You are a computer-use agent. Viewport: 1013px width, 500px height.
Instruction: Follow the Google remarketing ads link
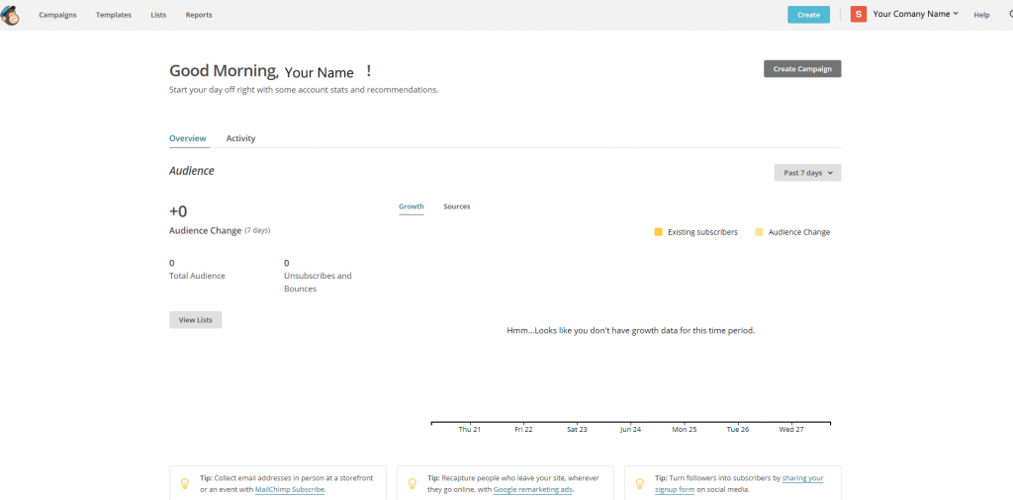click(532, 489)
